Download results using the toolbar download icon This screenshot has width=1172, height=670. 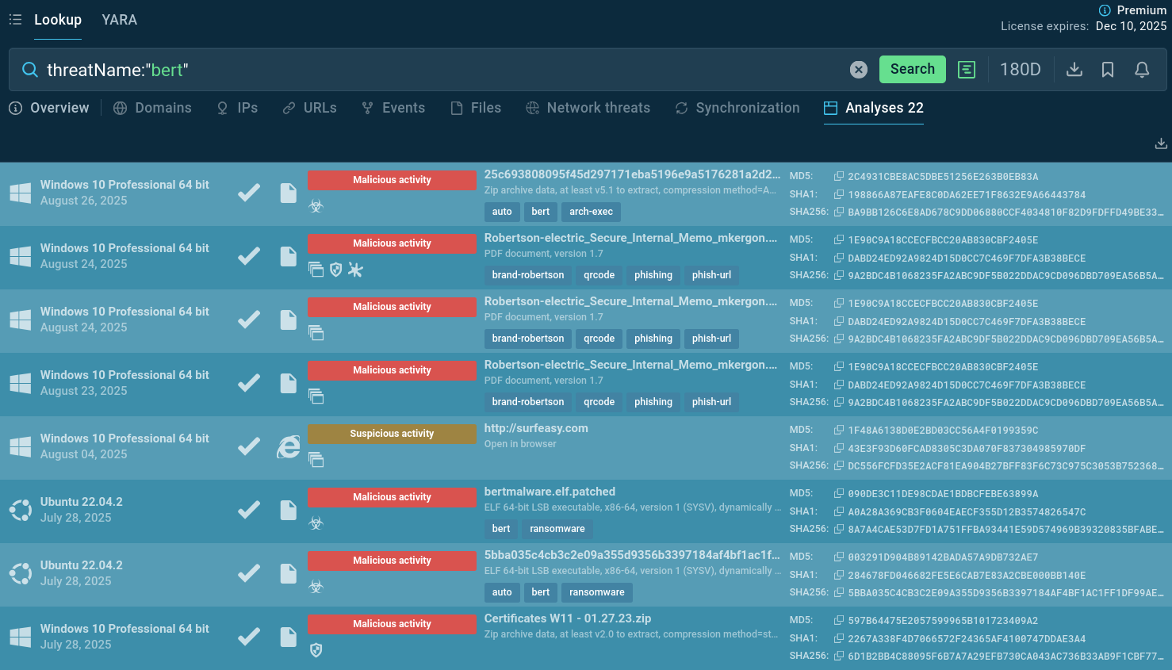(x=1074, y=70)
